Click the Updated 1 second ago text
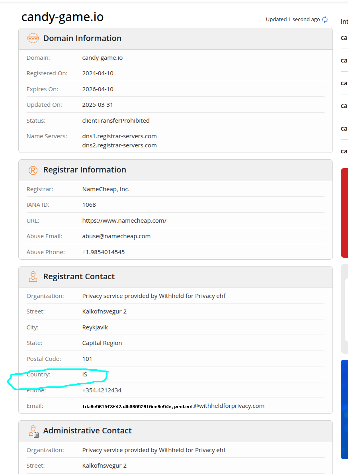Viewport: 348px width, 474px height. coord(293,20)
